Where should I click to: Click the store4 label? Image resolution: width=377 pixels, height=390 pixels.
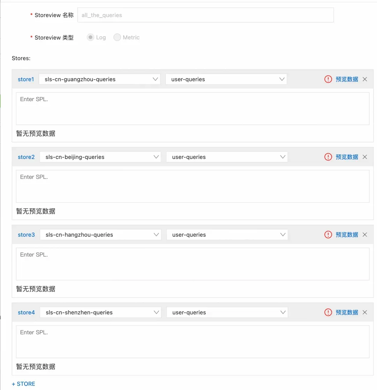pyautogui.click(x=26, y=312)
